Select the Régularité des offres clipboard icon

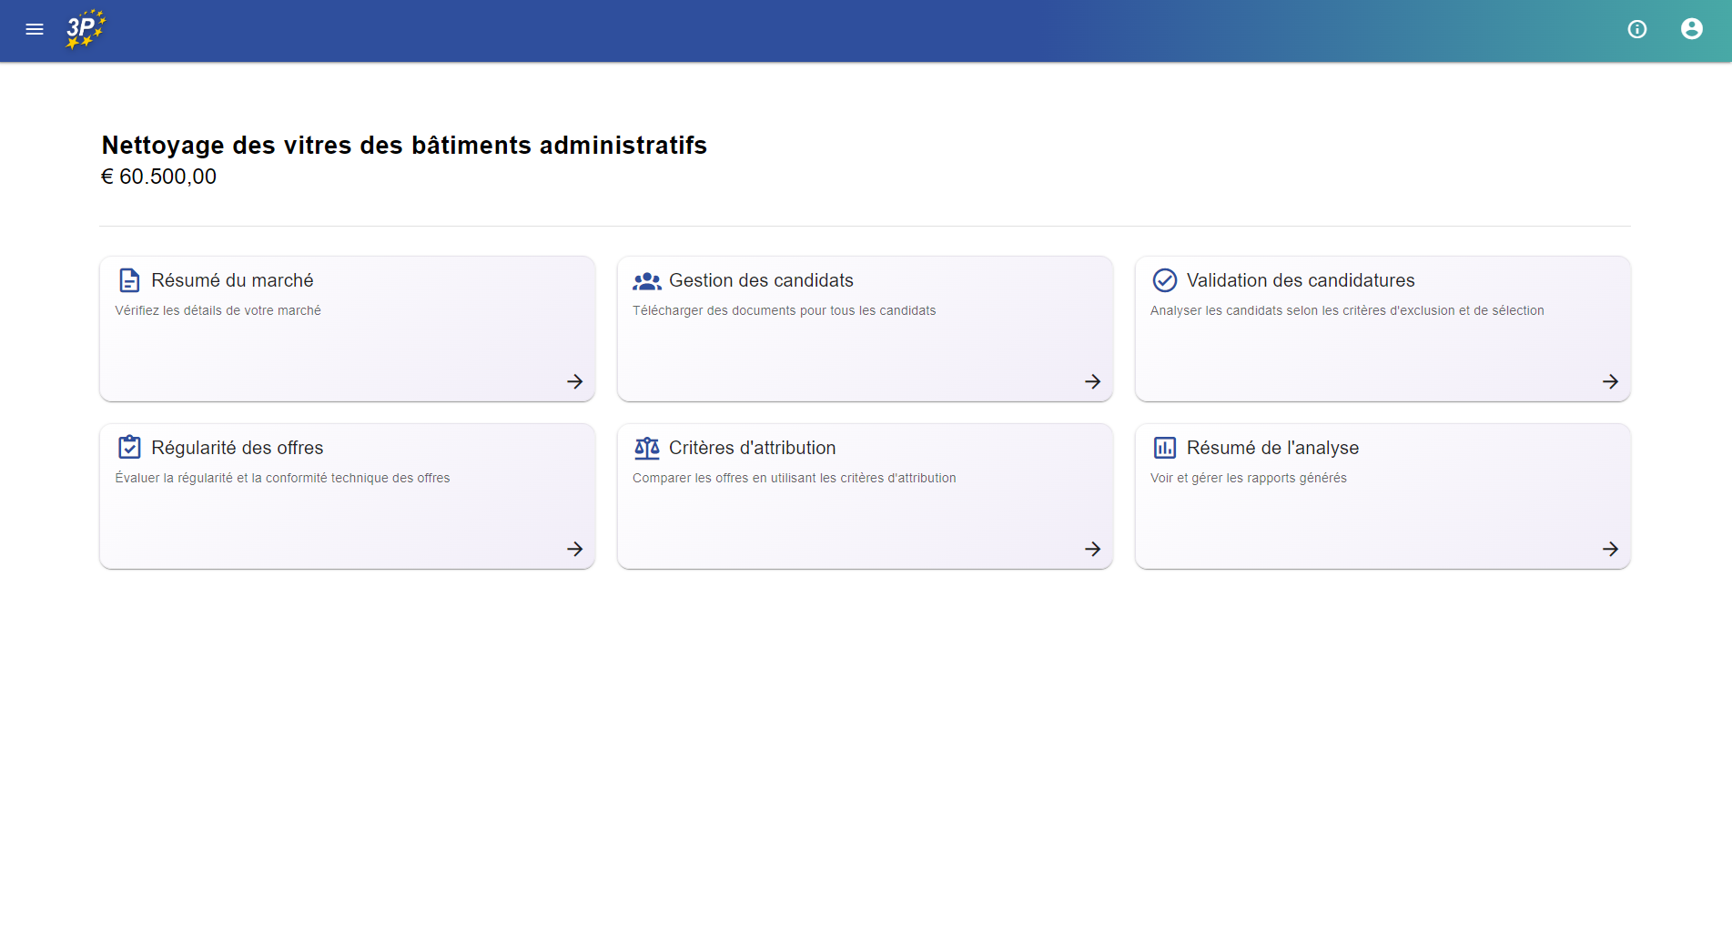[129, 447]
